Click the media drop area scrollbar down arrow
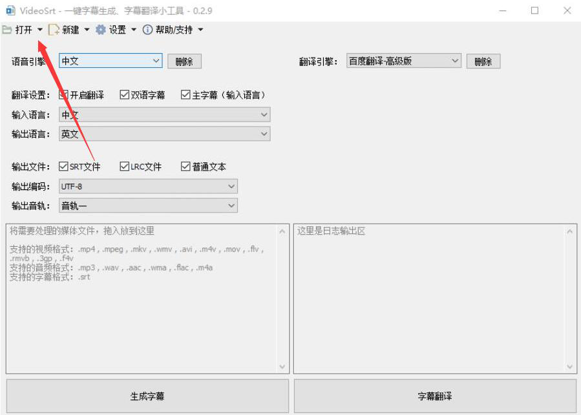Viewport: 581px width, 415px height. 282,367
